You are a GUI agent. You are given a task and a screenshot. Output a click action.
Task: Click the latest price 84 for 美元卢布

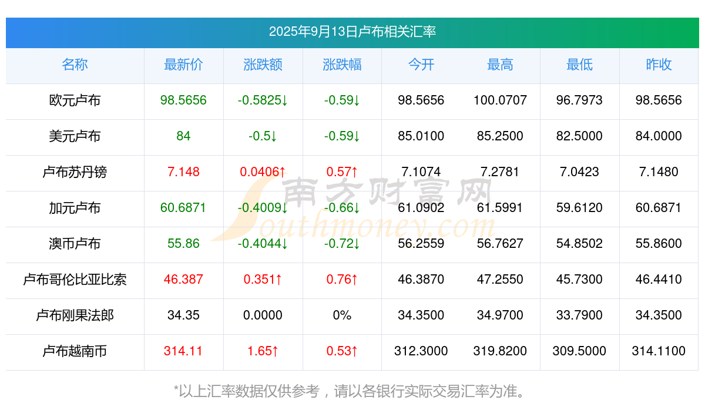click(183, 136)
